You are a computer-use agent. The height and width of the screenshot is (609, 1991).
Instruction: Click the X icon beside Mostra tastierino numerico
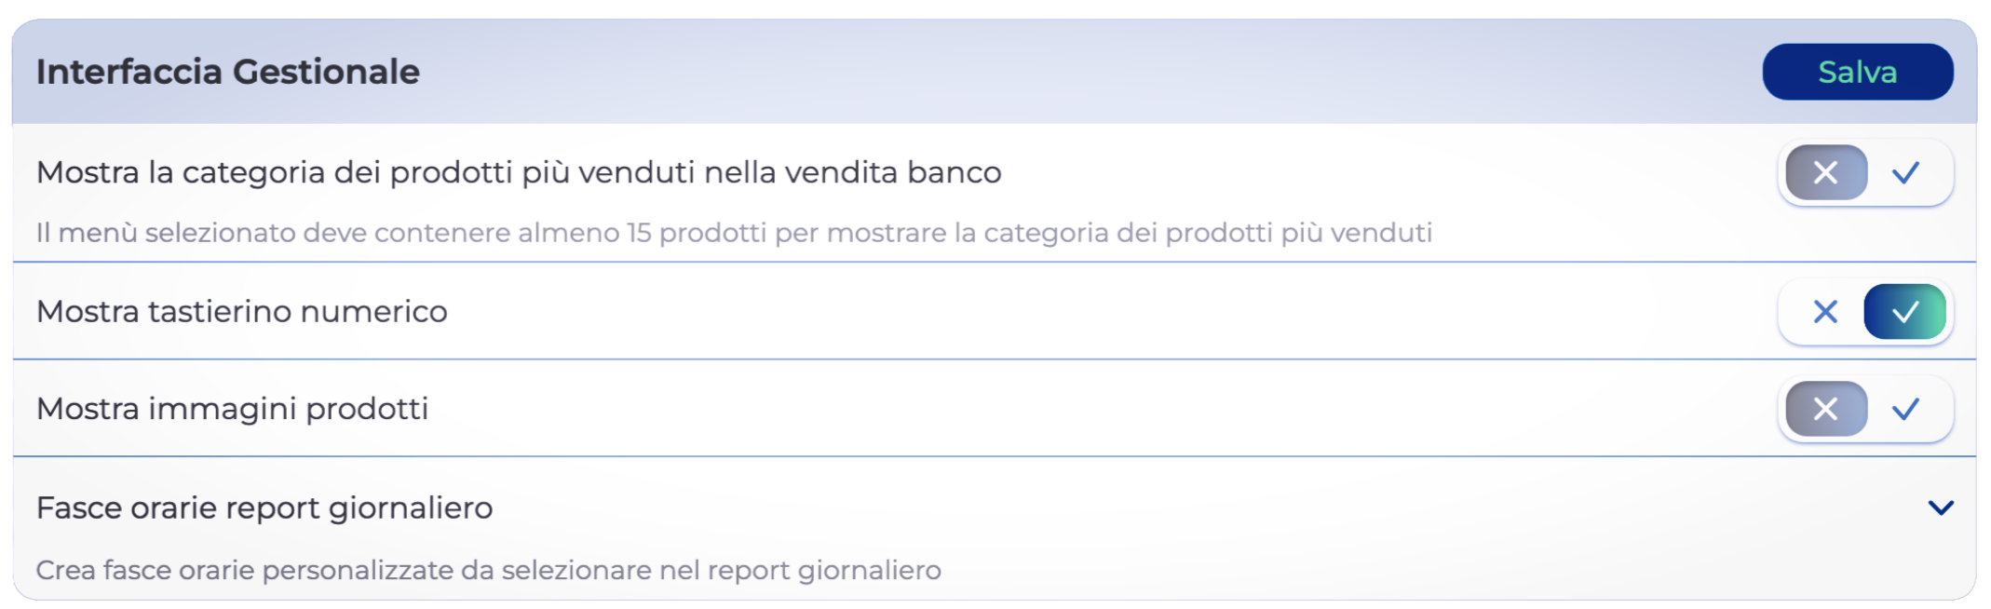click(1825, 312)
